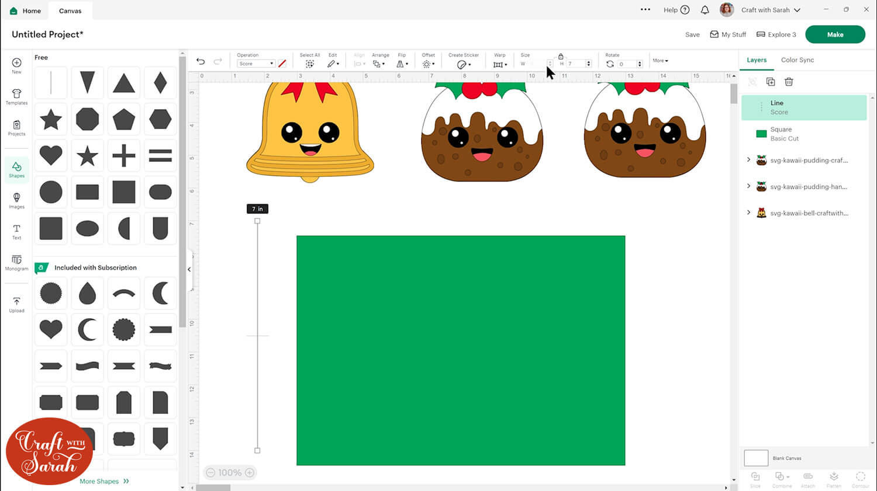Open the More dropdown in toolbar
This screenshot has height=491, width=877.
pyautogui.click(x=660, y=61)
